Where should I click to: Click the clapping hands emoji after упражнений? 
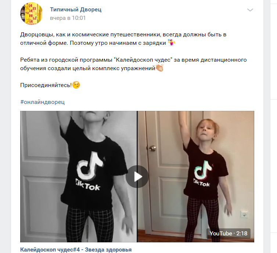[x=159, y=68]
